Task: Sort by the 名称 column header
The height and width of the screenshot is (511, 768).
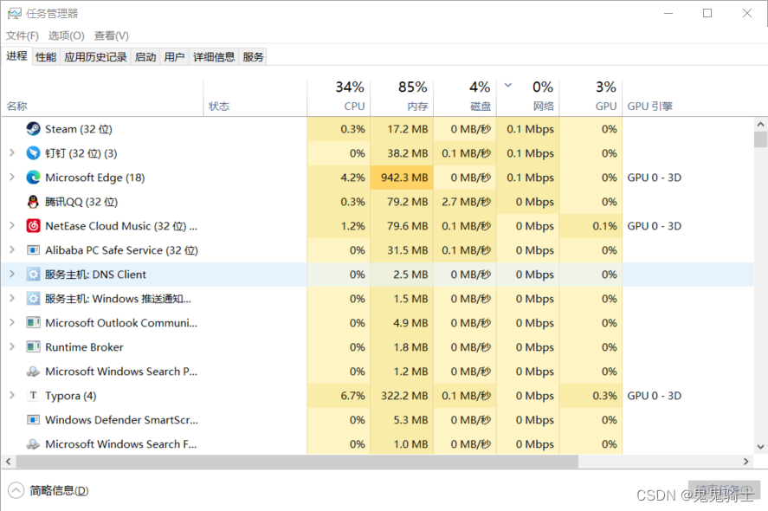Action: 103,98
